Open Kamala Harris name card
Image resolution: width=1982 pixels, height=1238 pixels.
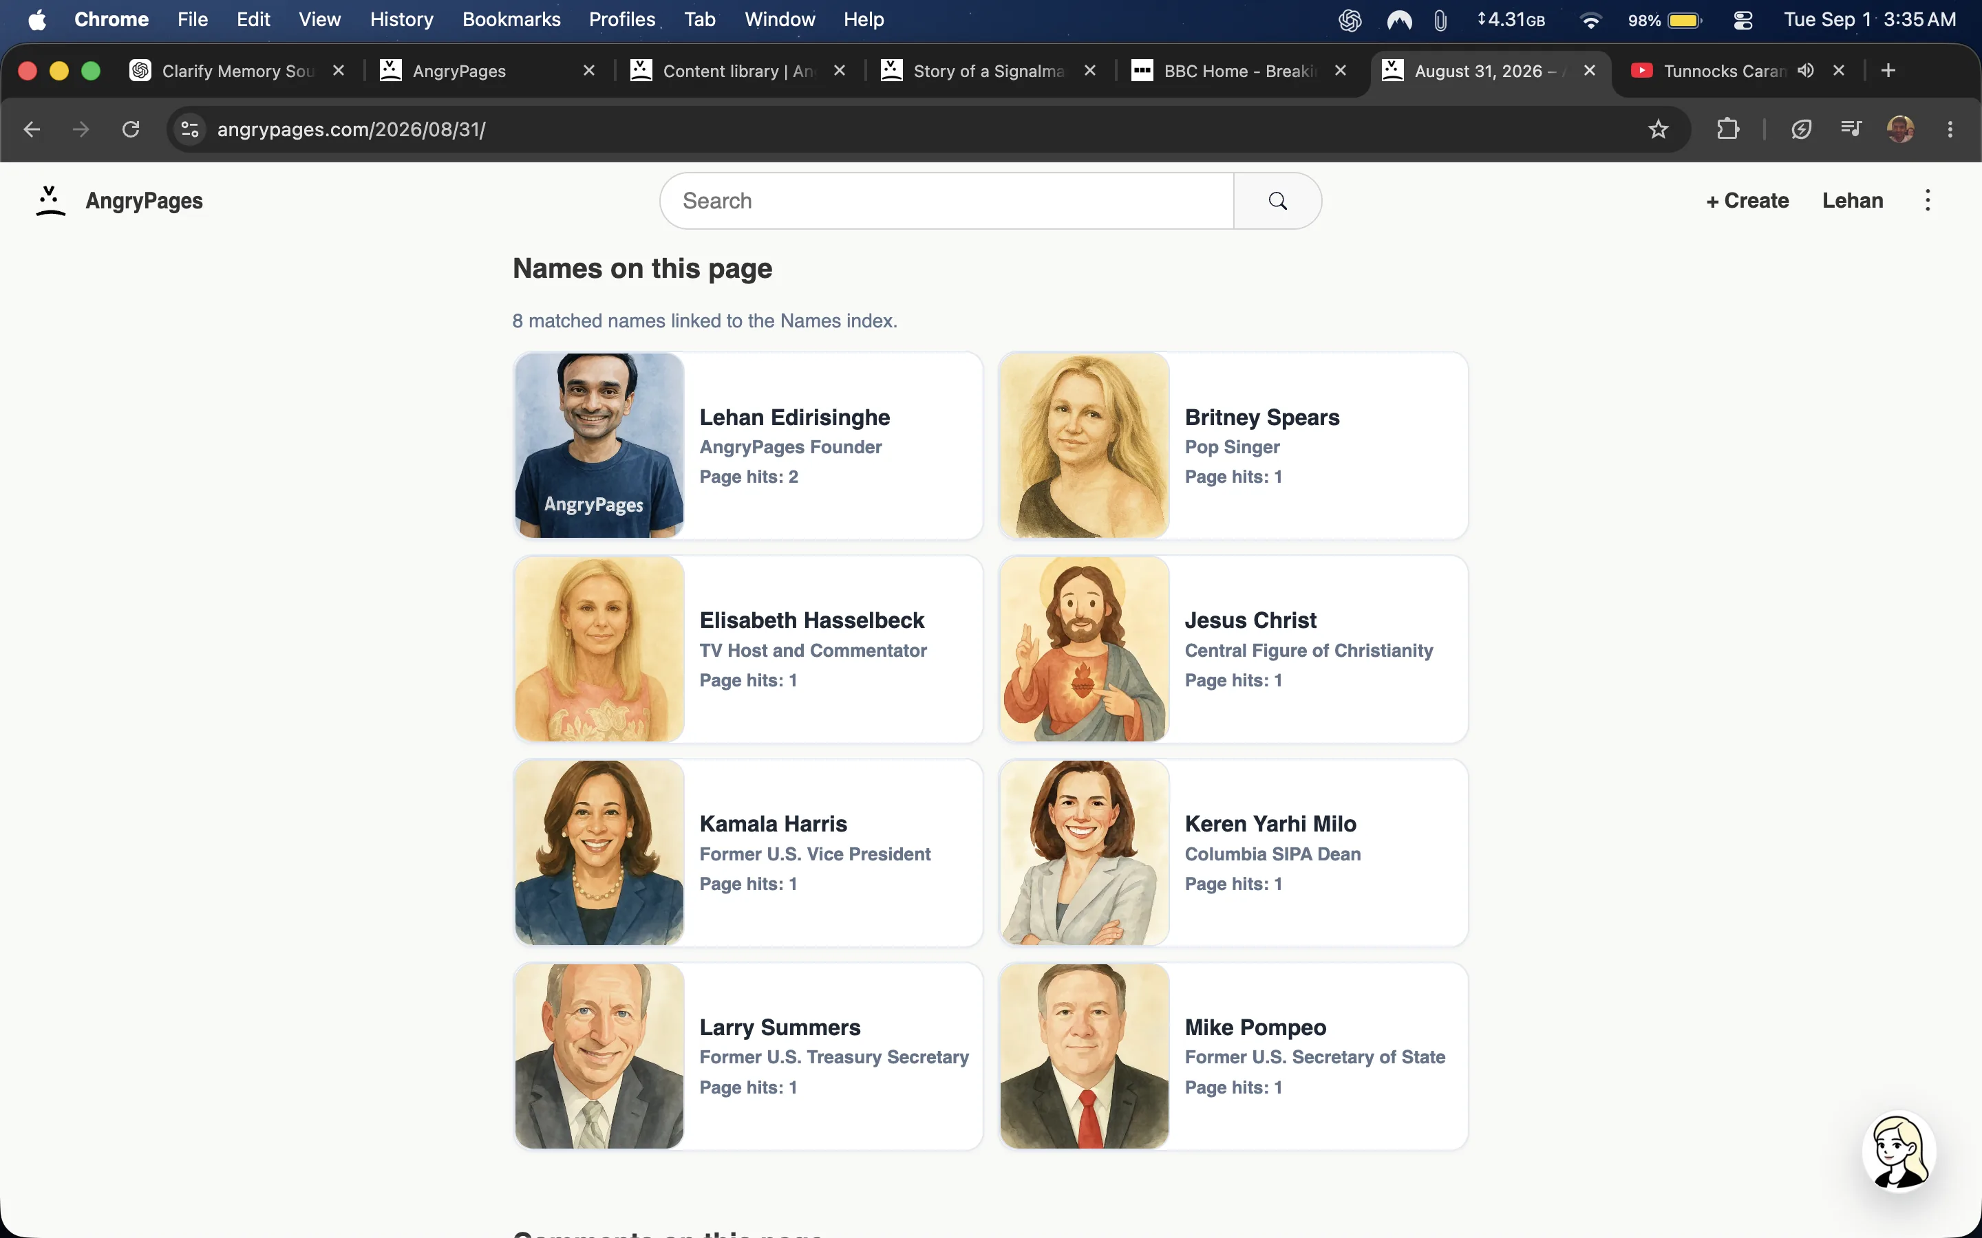point(748,852)
